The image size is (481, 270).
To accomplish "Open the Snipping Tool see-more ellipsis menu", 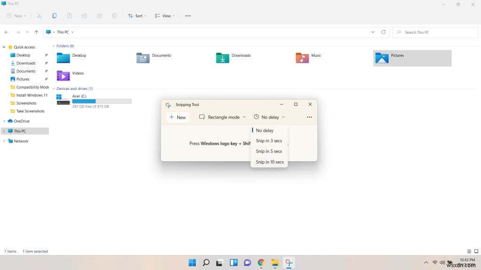I will 309,117.
